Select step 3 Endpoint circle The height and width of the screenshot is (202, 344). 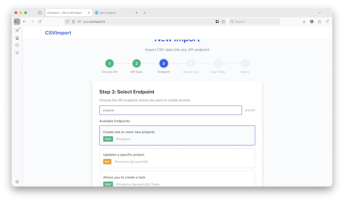click(164, 63)
